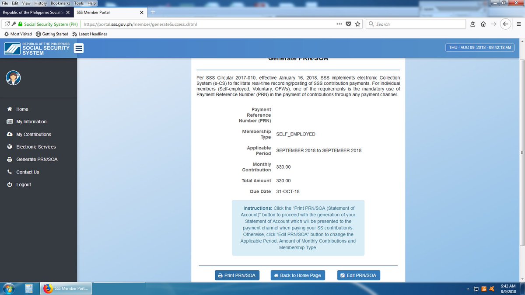The width and height of the screenshot is (525, 295).
Task: Click the browser Home icon
Action: 484,24
